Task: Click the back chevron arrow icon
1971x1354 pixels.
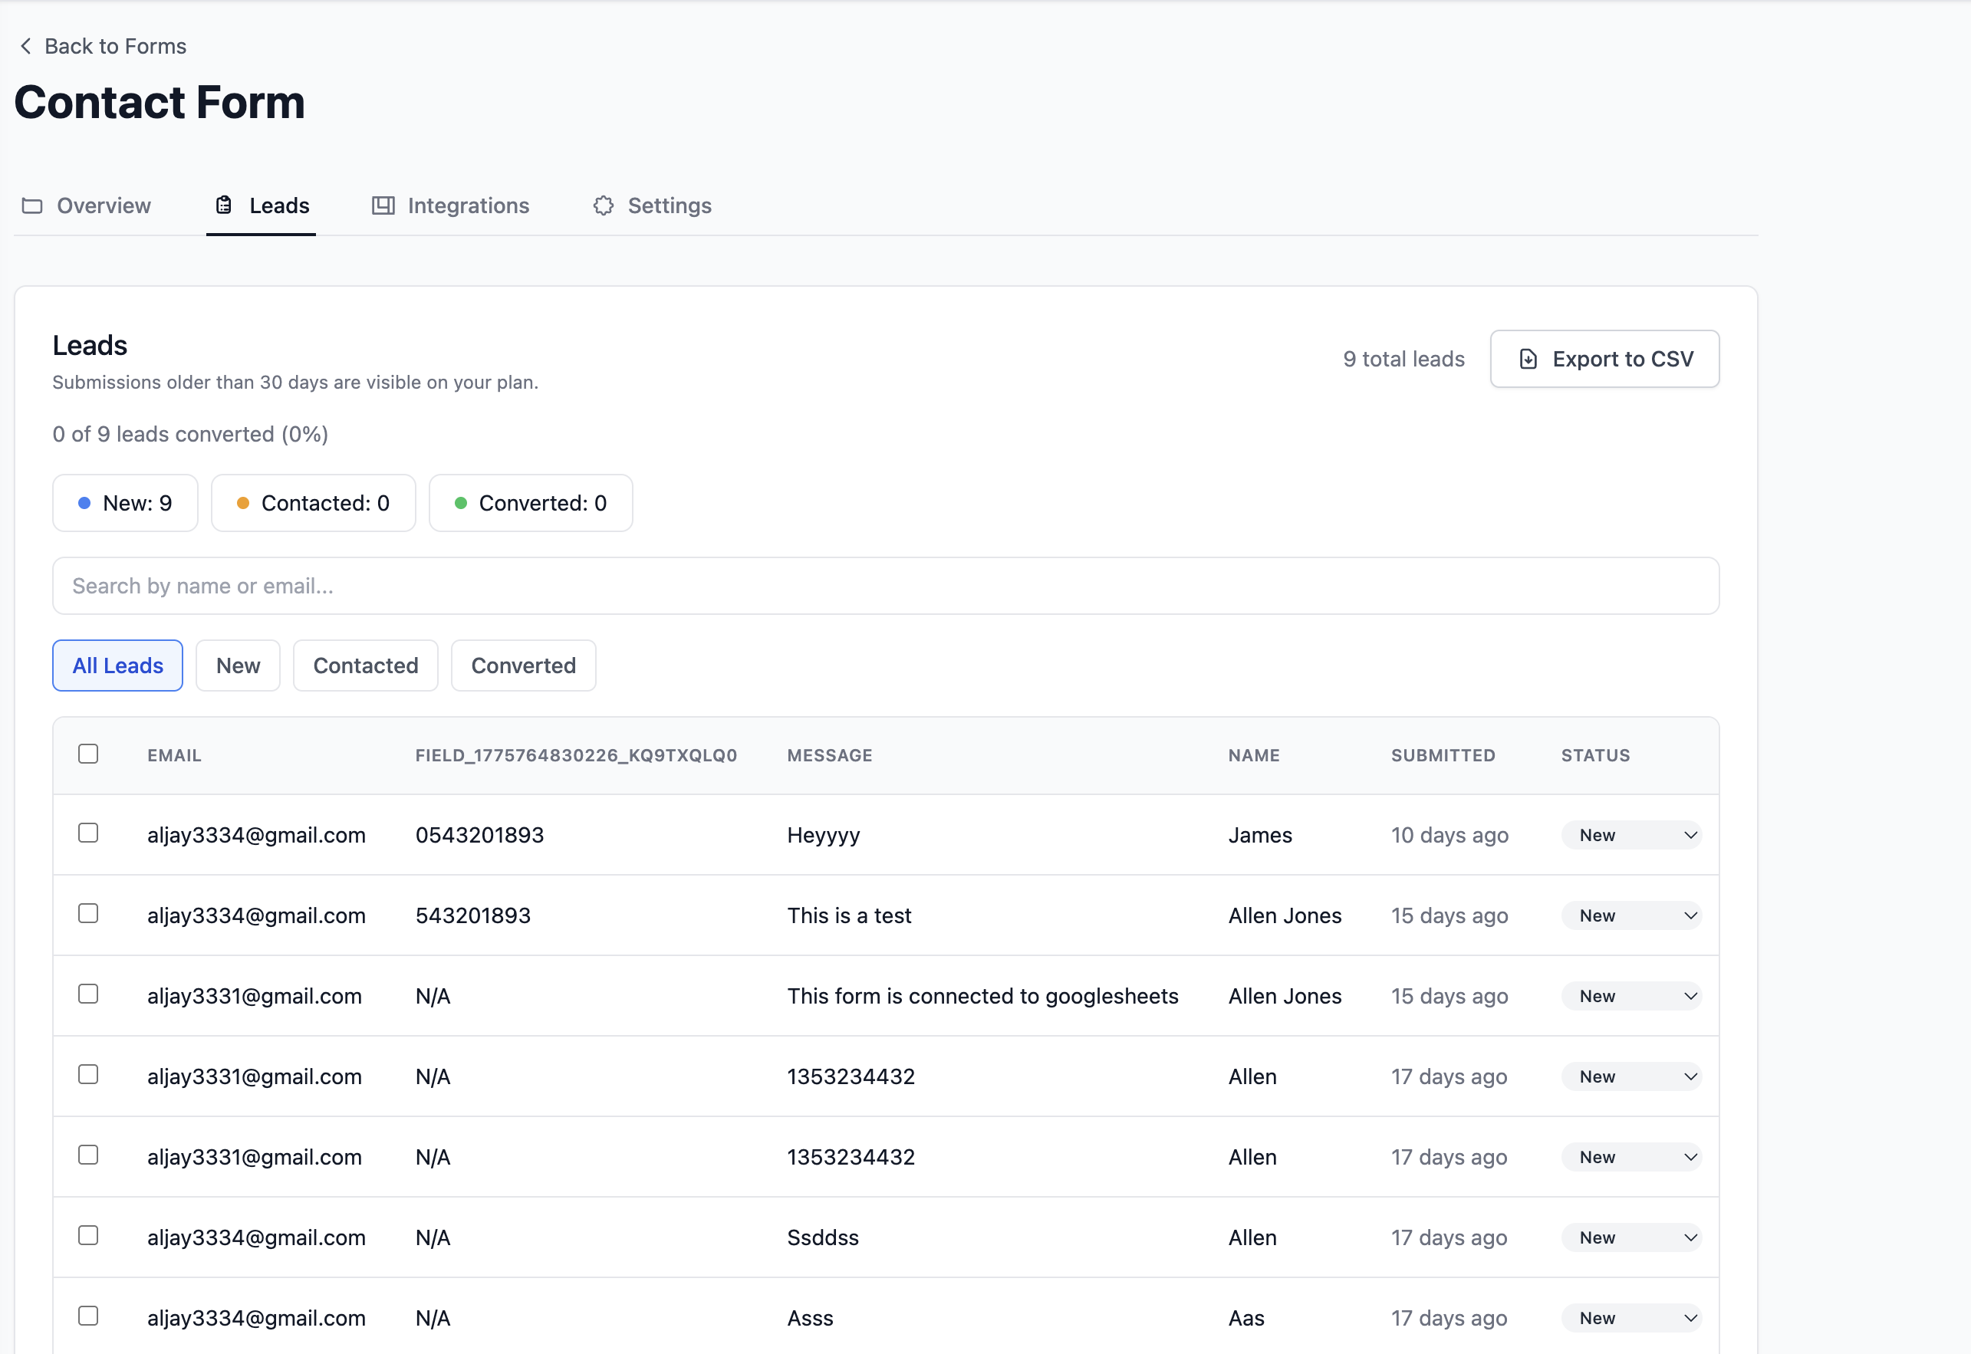Action: 25,46
